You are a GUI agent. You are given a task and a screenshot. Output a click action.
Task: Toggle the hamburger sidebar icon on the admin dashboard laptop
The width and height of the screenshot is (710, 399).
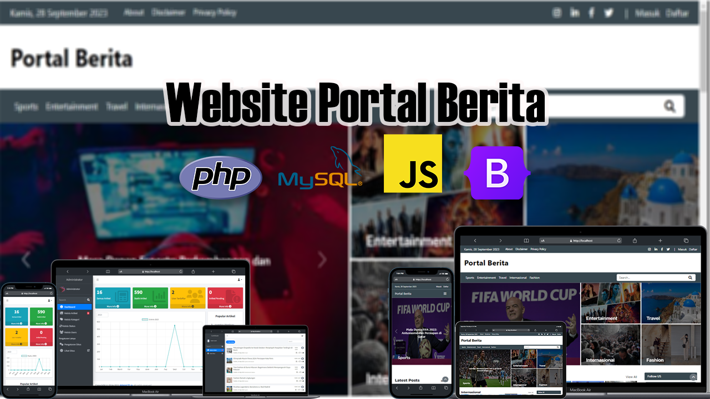coord(98,280)
